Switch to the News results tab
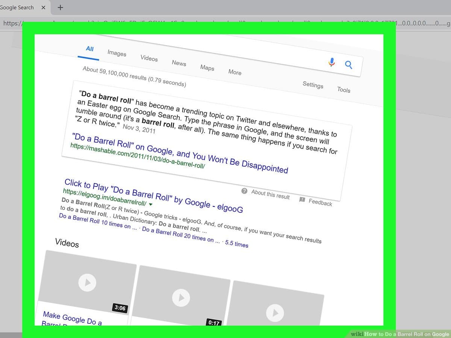This screenshot has width=451, height=338. [179, 63]
